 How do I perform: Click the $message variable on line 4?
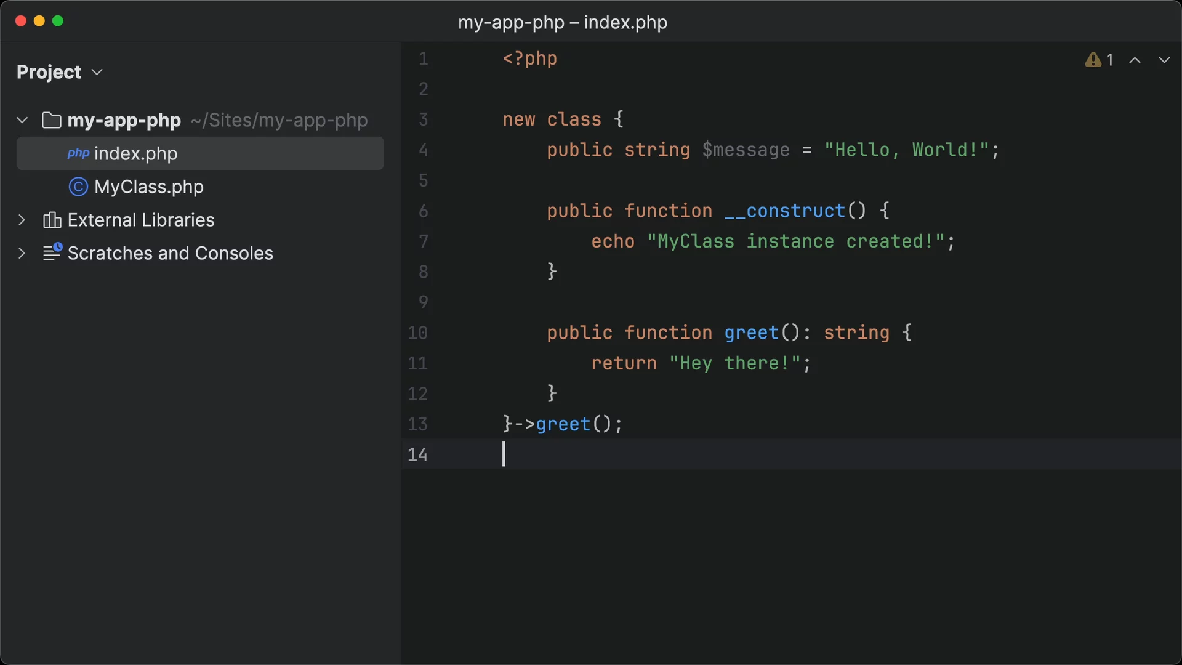(x=746, y=150)
